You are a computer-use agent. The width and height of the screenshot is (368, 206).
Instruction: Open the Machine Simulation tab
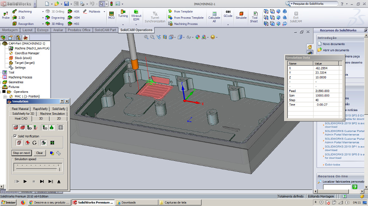pos(52,114)
